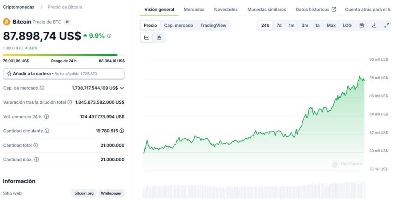Open the Monedas similares tab
397x200 pixels.
tap(267, 10)
